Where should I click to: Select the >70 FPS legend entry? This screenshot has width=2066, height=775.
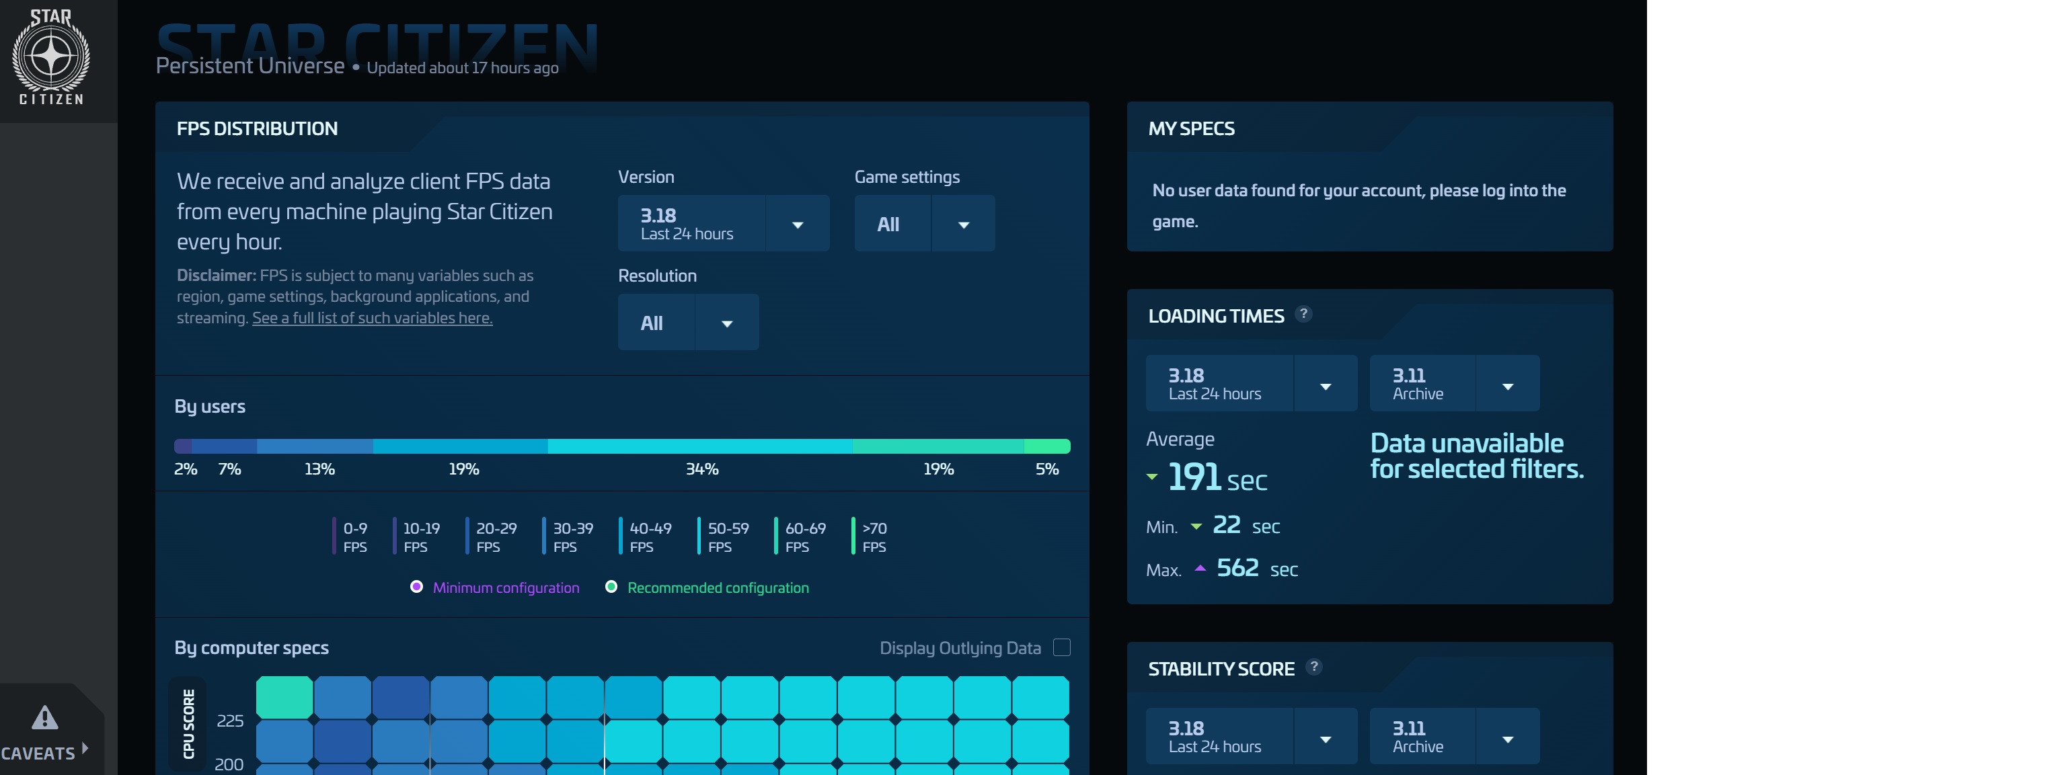[x=874, y=537]
